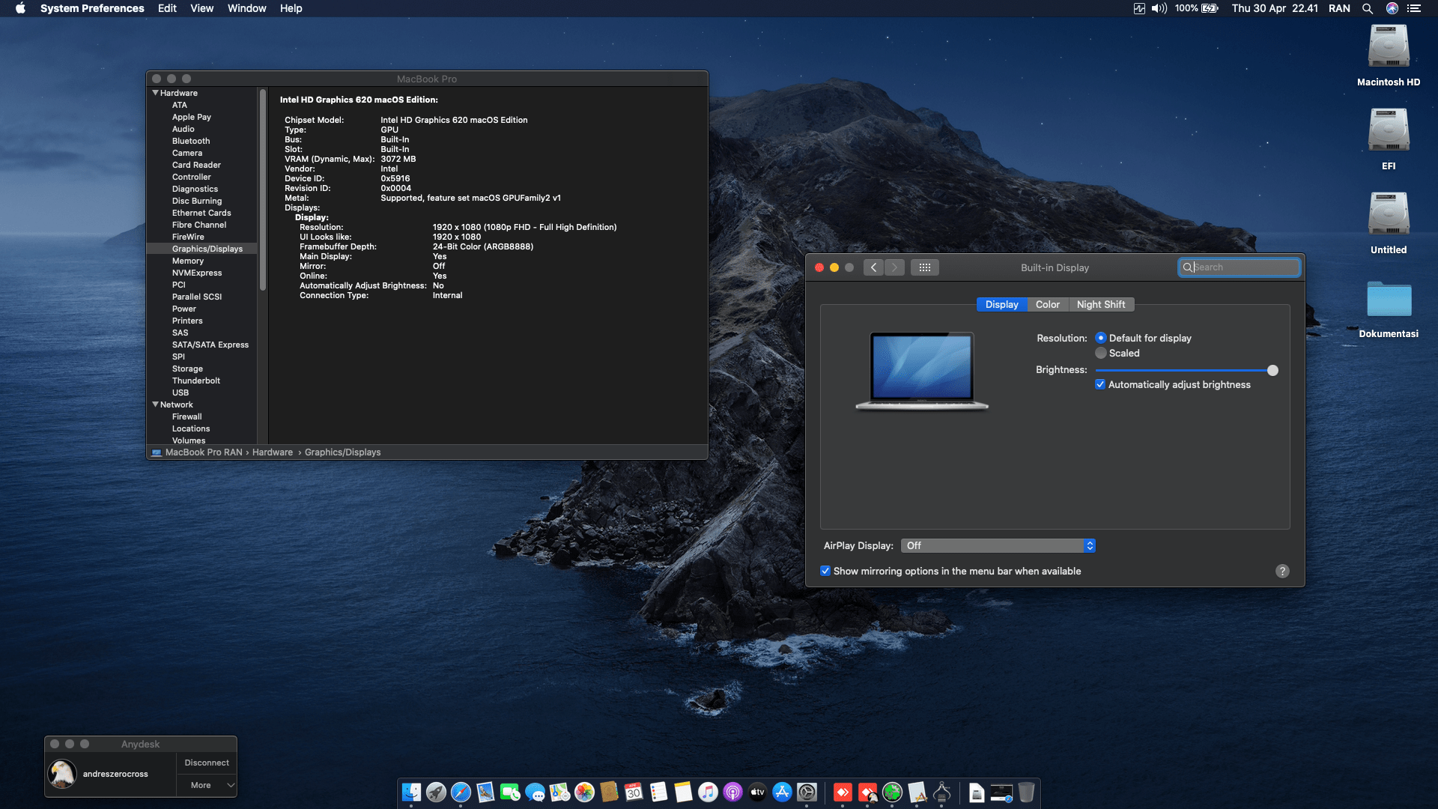Click the Search field in preferences
Screen dimensions: 1438x809
[1239, 267]
